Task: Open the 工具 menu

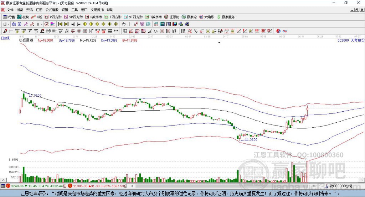Action: click(x=74, y=10)
